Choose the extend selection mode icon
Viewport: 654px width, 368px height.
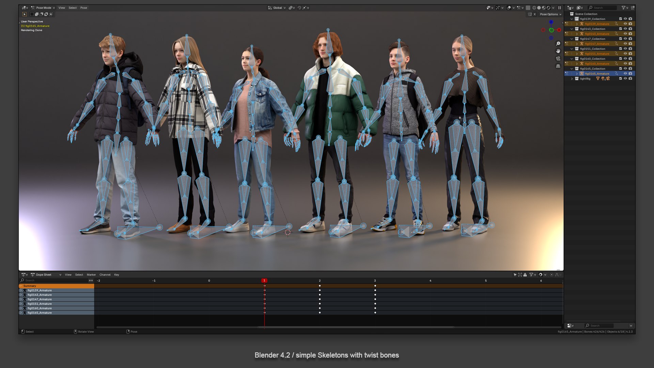pyautogui.click(x=36, y=14)
